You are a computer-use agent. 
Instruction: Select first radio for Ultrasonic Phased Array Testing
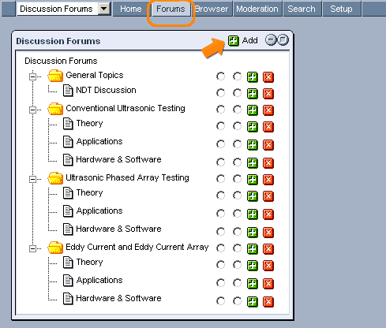pos(220,179)
